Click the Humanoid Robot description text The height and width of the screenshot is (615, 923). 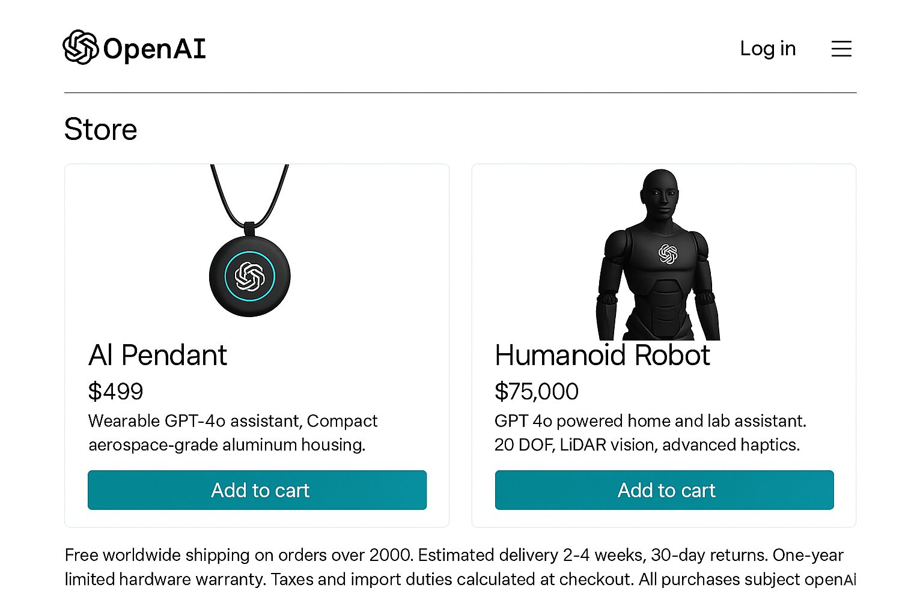(x=649, y=433)
